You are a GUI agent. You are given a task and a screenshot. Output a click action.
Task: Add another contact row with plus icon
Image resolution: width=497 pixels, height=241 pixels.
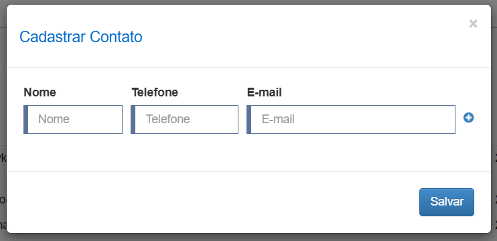(468, 118)
